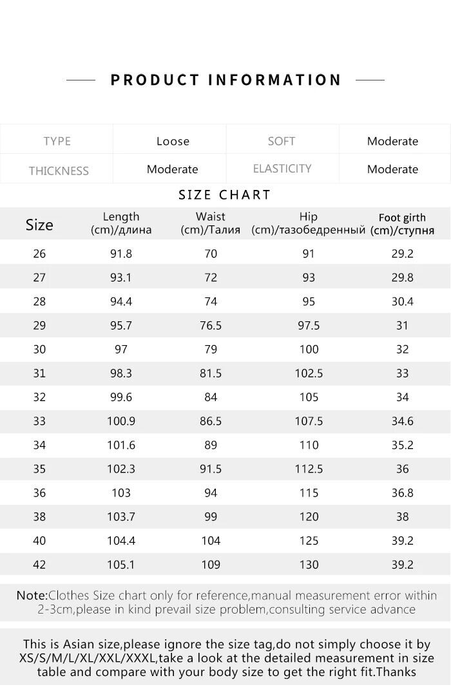This screenshot has height=696, width=451.
Task: Click hip value 112.5 in size 35 row
Action: (309, 469)
